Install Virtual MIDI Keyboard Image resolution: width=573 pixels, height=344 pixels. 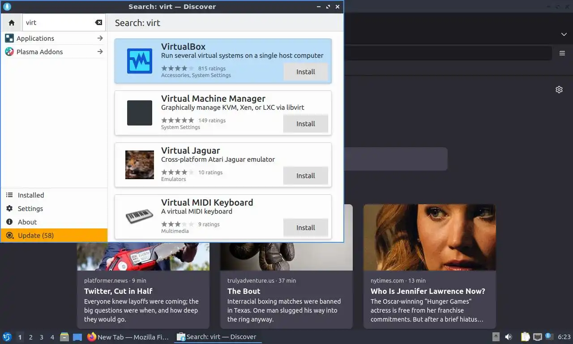(x=306, y=228)
